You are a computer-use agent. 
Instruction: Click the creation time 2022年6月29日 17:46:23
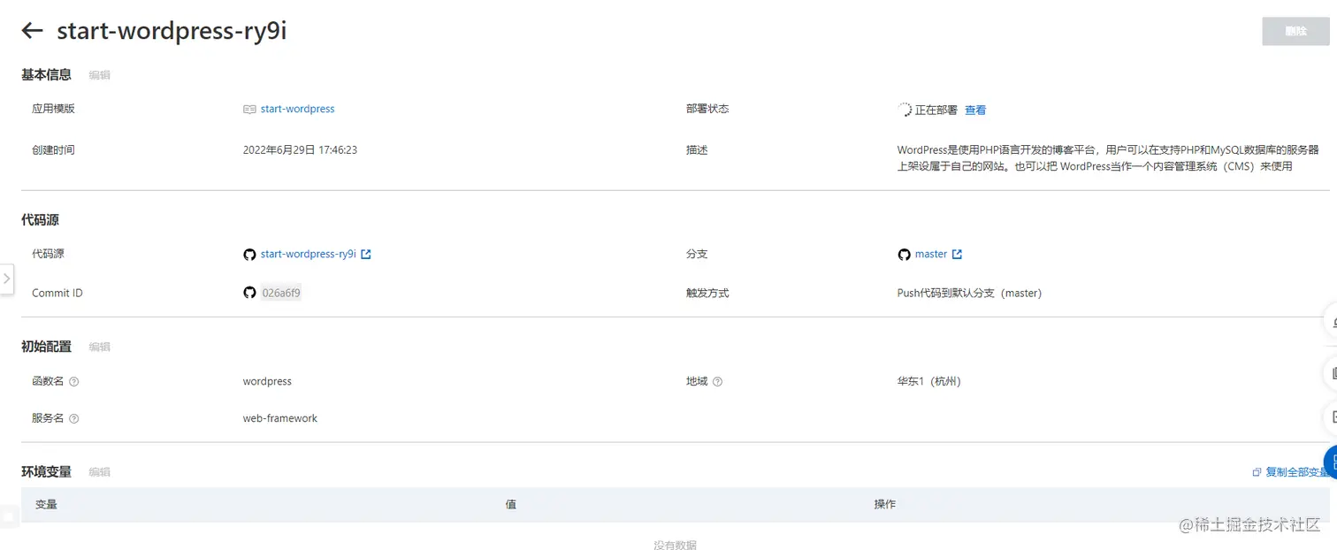click(300, 150)
